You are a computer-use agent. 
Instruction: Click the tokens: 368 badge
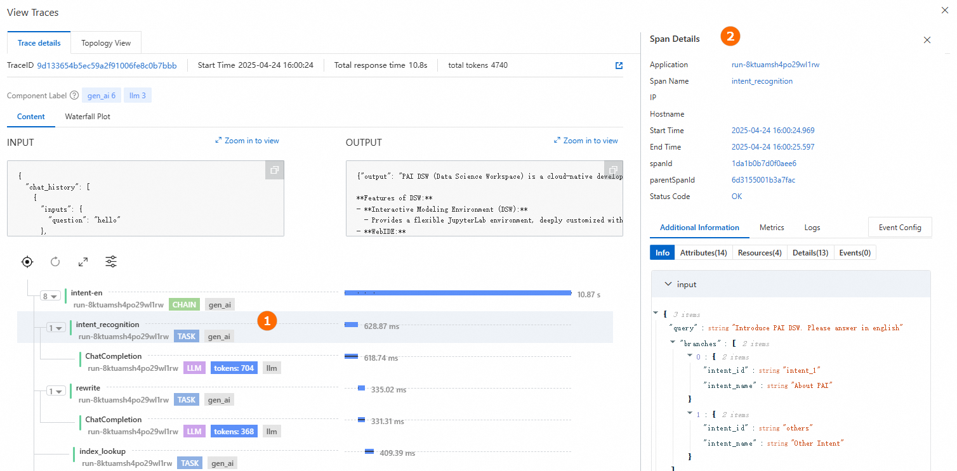234,431
